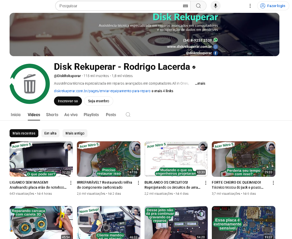
Task: Click the Seja membro button
Action: [99, 101]
